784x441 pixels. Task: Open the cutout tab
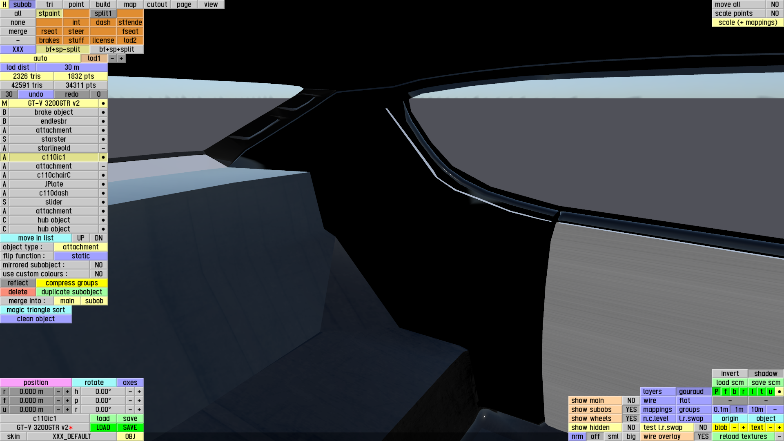click(x=157, y=4)
